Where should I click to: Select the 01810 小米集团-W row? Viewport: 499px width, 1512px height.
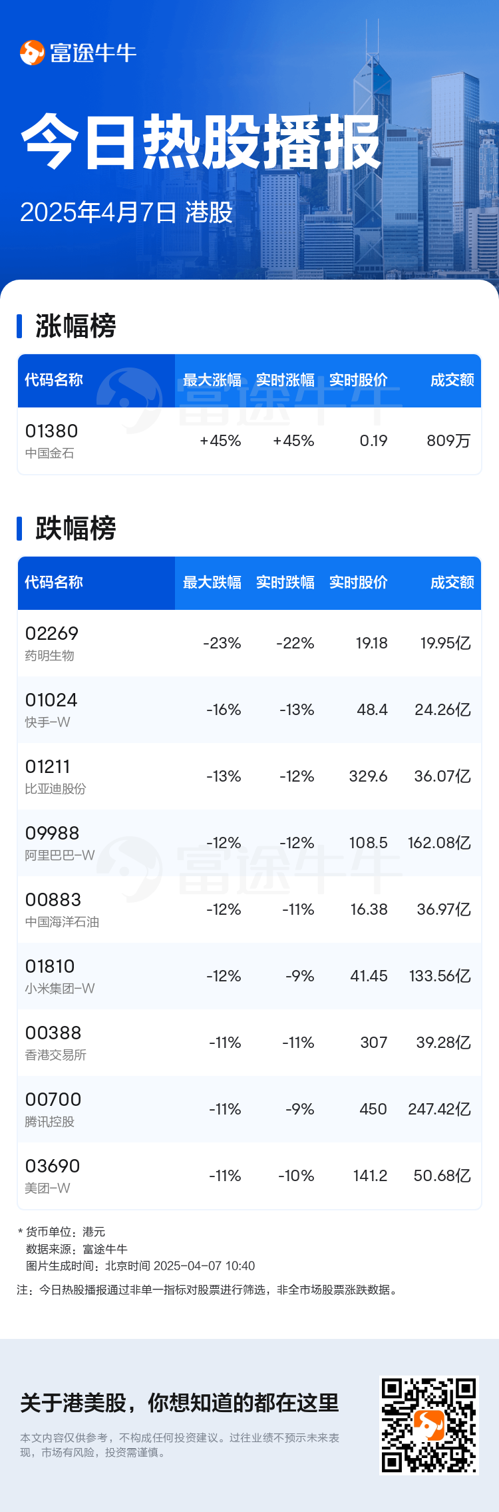click(249, 976)
